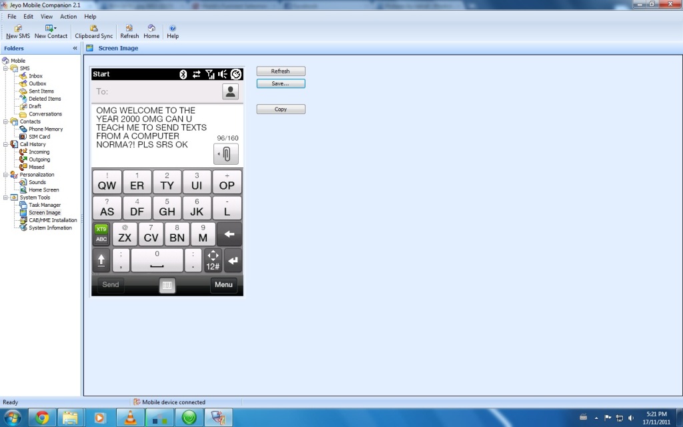Click the New Contact toolbar icon

pyautogui.click(x=51, y=29)
